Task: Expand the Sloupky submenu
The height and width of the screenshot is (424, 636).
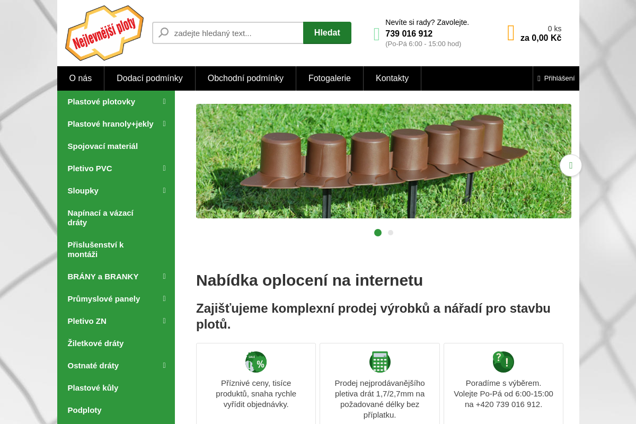Action: tap(164, 190)
